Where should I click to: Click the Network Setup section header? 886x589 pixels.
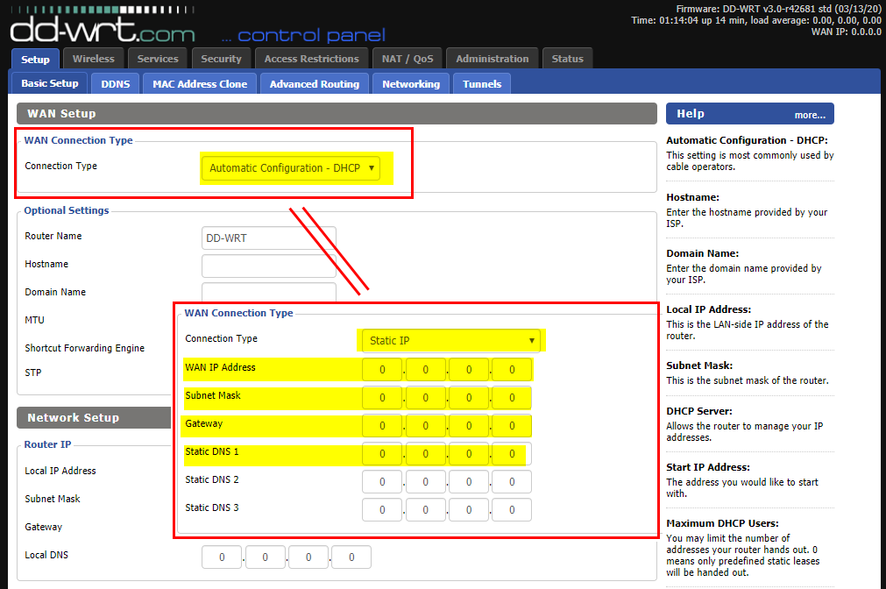[94, 418]
